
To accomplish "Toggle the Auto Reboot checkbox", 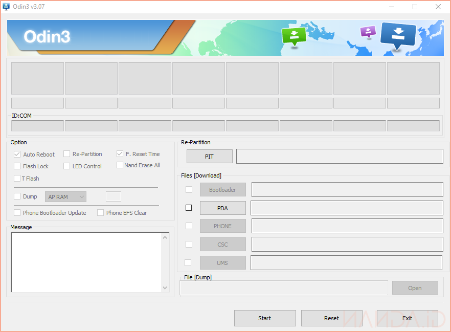I will (17, 154).
